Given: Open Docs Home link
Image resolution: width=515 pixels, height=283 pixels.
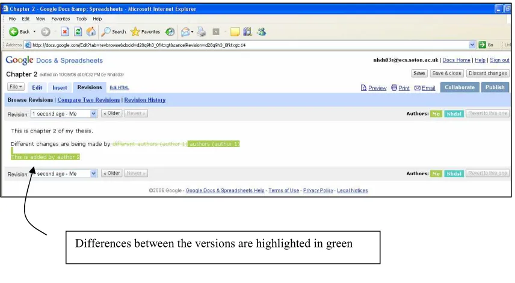Looking at the screenshot, I should click(x=456, y=60).
